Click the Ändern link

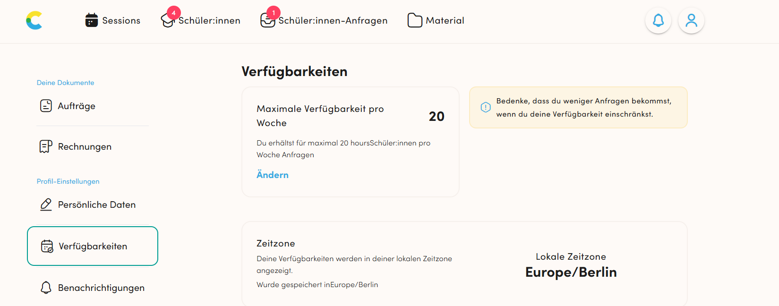[x=273, y=175]
